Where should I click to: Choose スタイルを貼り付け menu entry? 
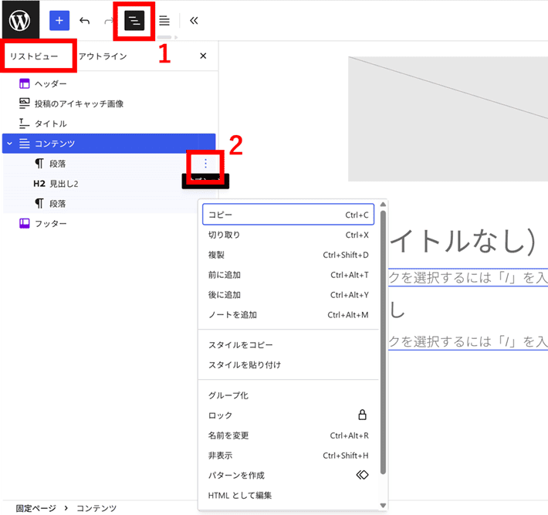(x=289, y=364)
